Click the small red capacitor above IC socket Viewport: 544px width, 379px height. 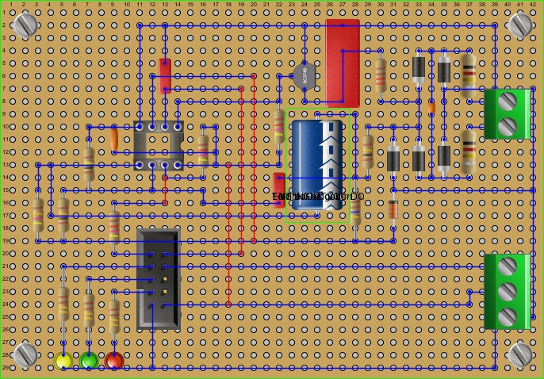(x=165, y=75)
